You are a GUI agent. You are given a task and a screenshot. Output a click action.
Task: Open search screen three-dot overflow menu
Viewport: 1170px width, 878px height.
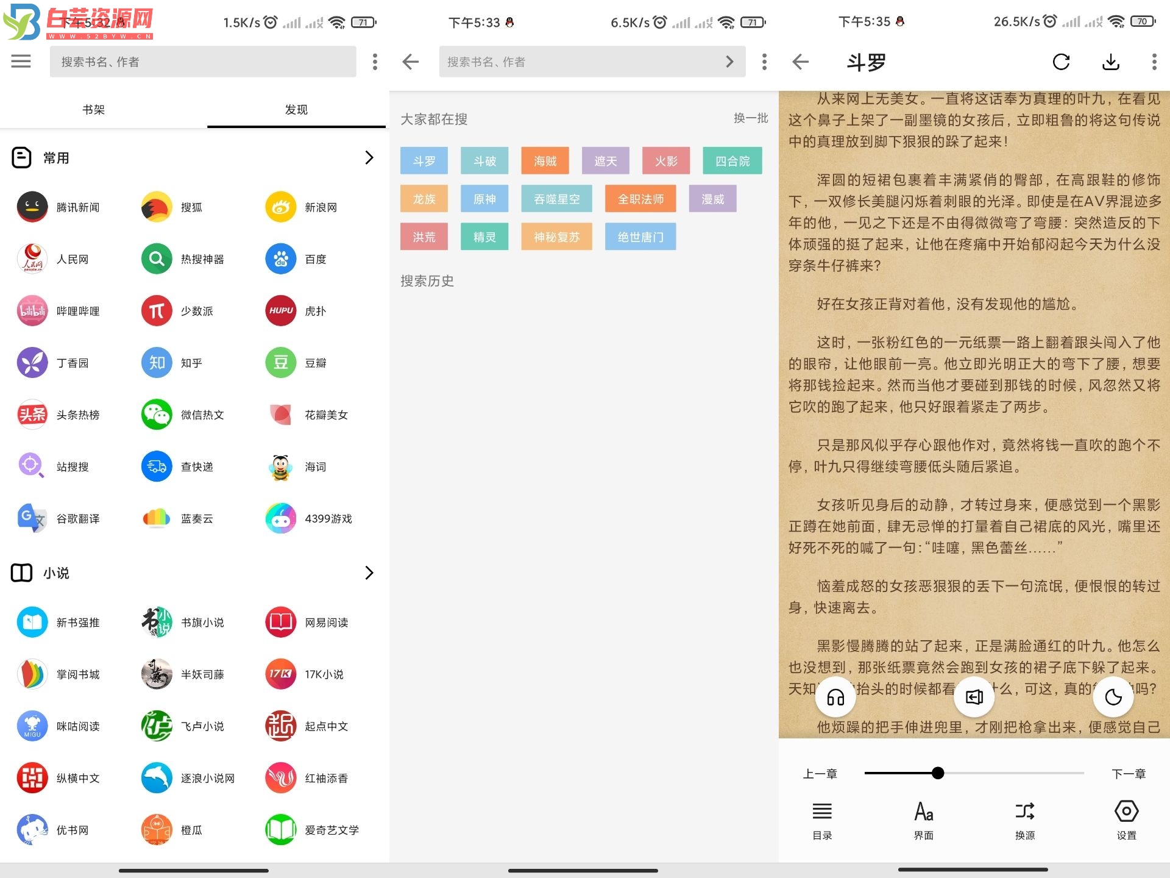coord(764,62)
